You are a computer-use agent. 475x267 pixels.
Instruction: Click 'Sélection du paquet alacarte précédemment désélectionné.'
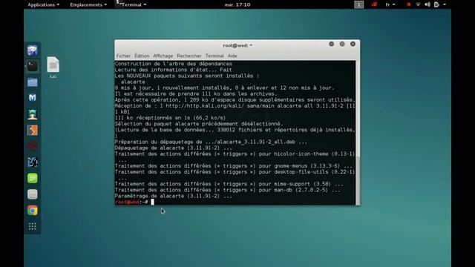coord(199,124)
